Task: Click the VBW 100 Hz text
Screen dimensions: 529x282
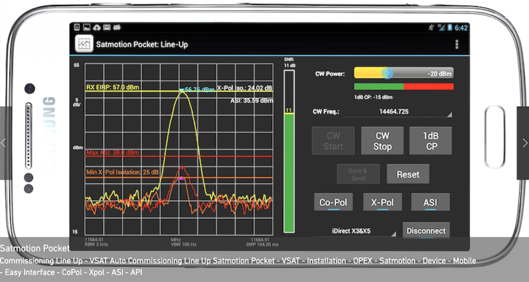Action: coord(183,244)
